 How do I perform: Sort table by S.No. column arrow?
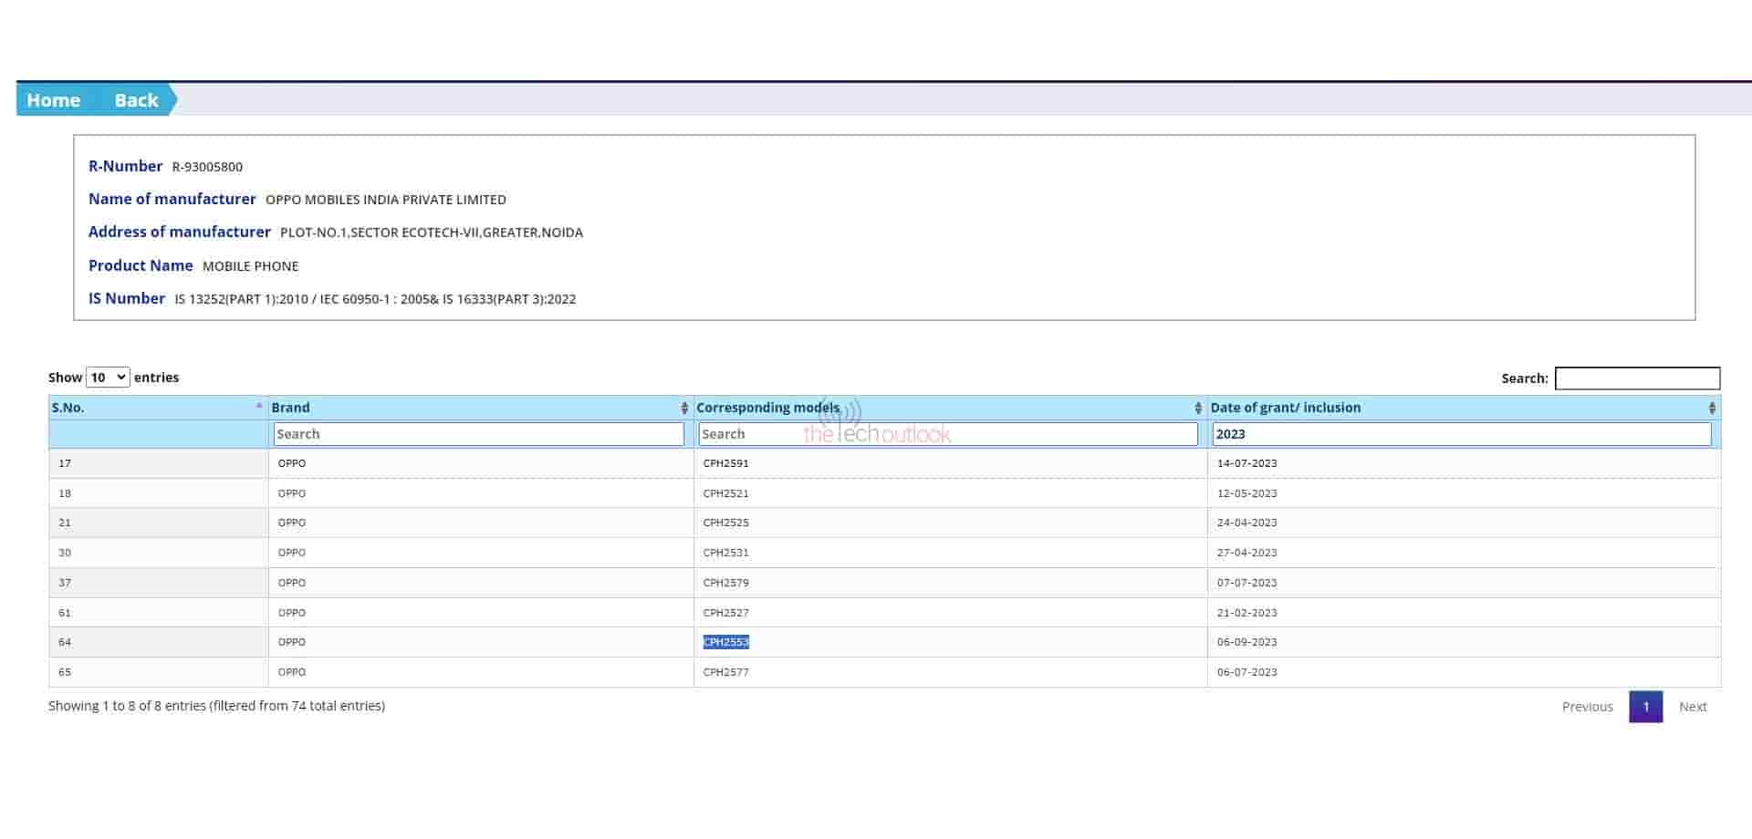point(259,407)
